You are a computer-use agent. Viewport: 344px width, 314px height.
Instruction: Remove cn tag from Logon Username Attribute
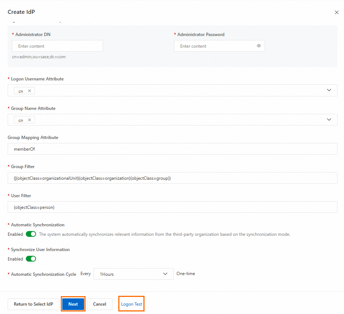click(x=29, y=91)
